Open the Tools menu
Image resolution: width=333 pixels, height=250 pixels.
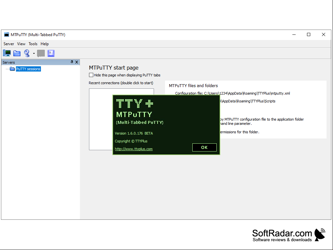click(x=33, y=44)
